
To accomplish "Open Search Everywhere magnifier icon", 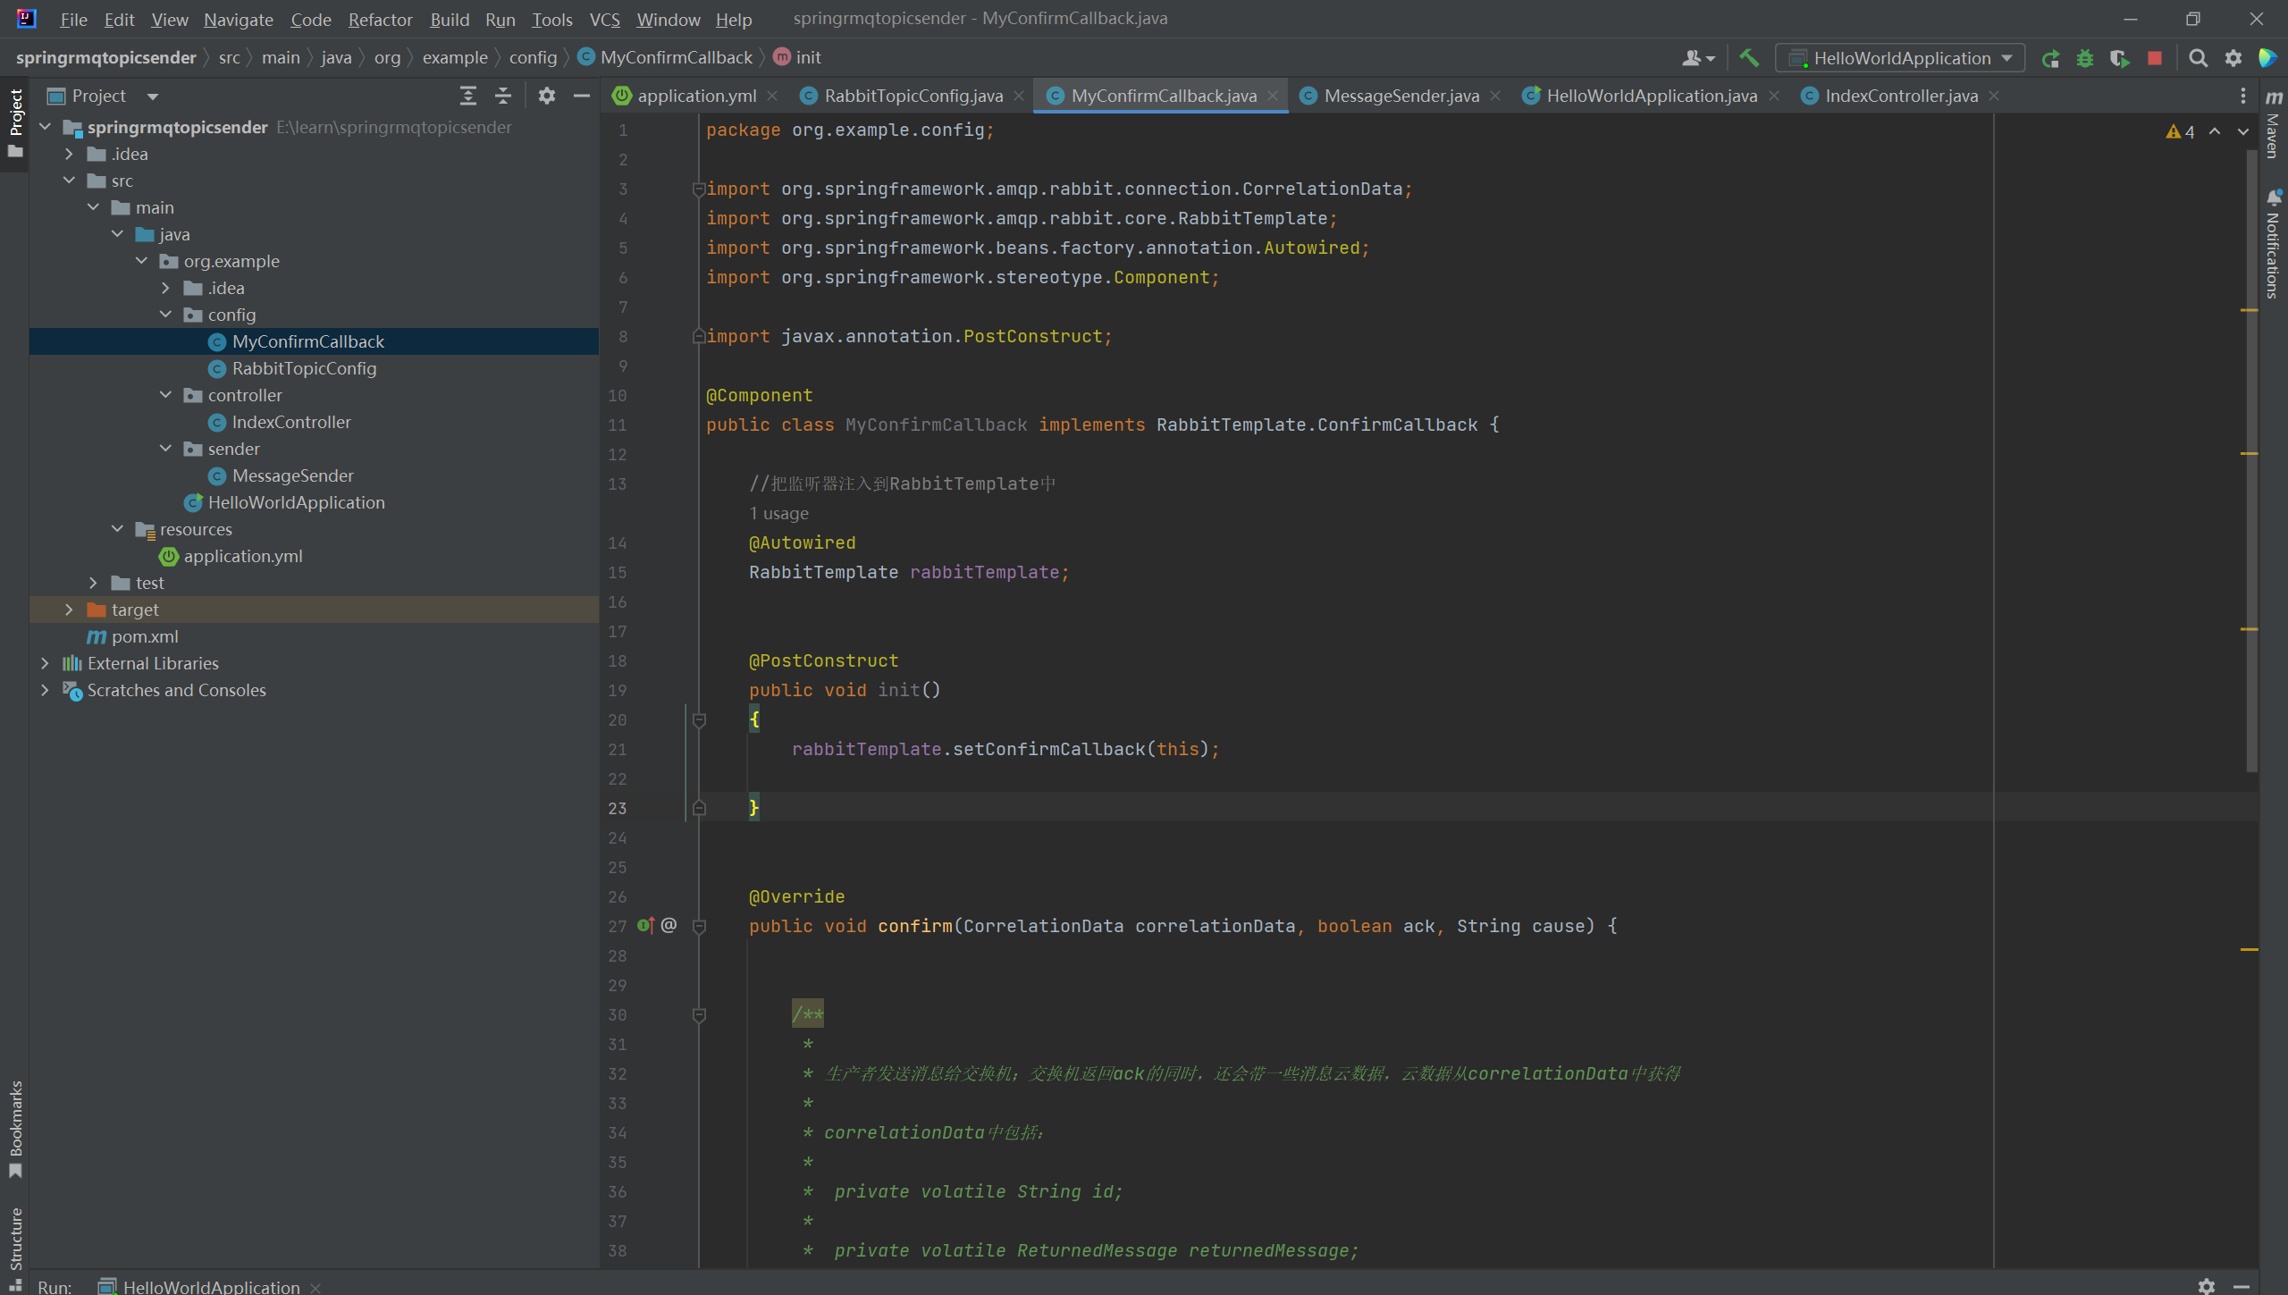I will 2198,58.
